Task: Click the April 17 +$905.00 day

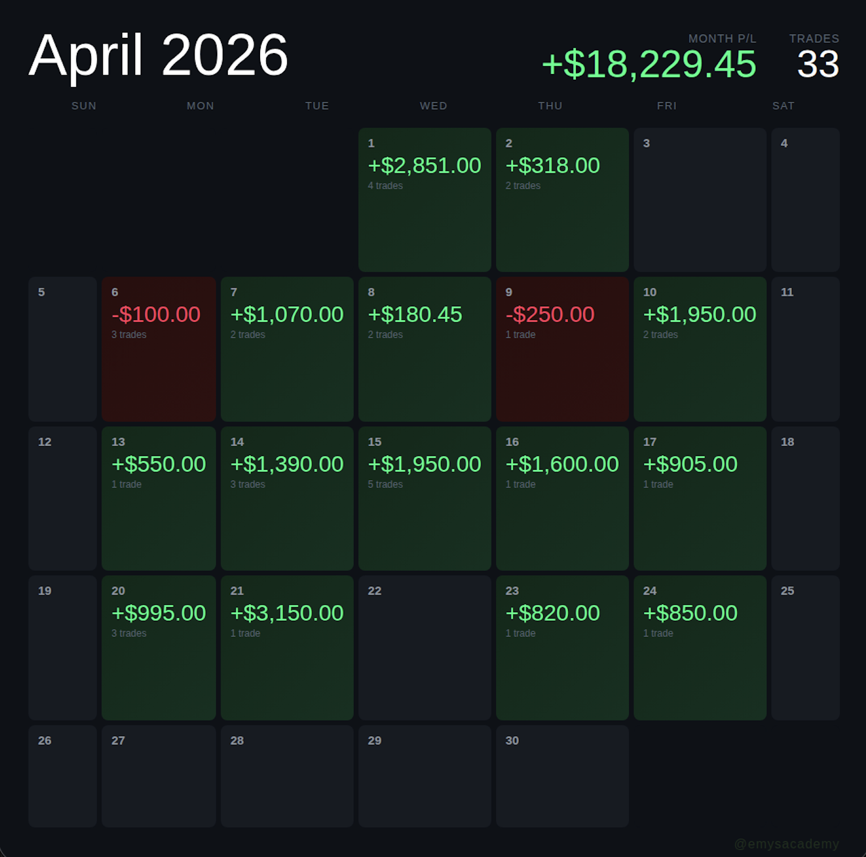Action: [x=700, y=499]
